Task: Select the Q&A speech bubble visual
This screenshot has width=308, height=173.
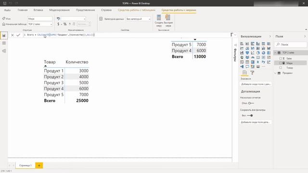Action: pyautogui.click(x=247, y=67)
